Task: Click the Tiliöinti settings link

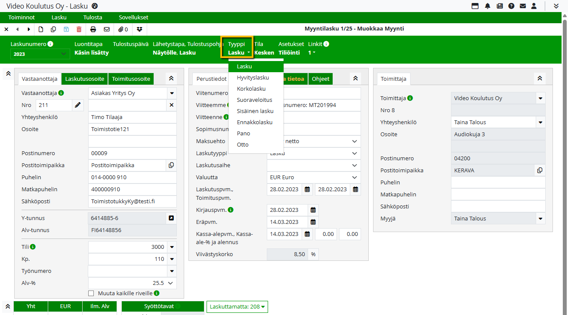Action: (289, 52)
